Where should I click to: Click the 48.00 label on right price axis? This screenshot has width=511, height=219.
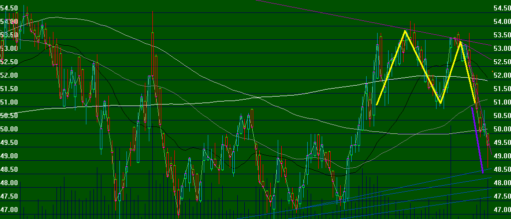click(x=502, y=183)
